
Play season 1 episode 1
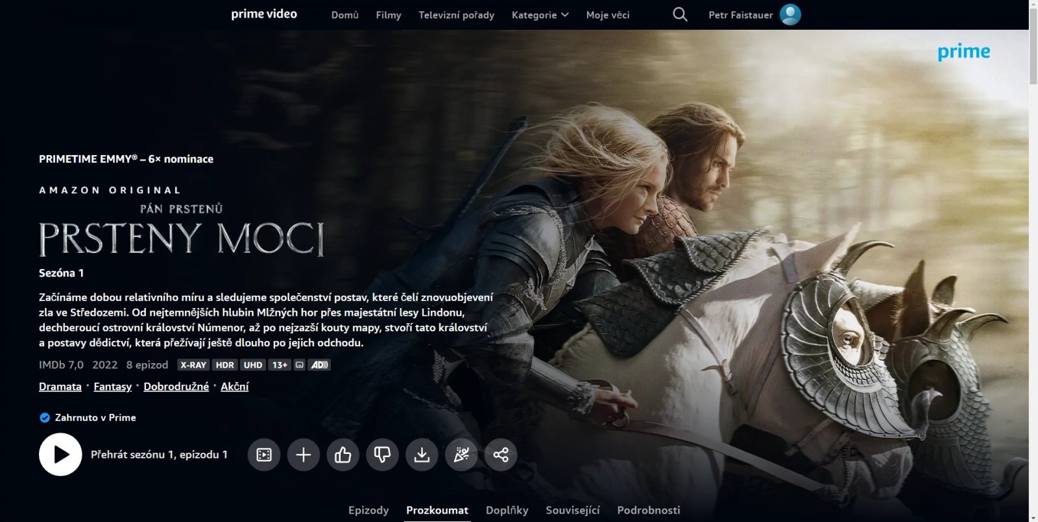click(x=60, y=455)
